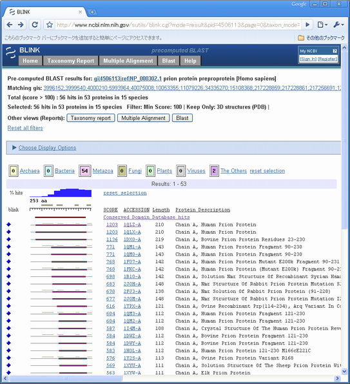The image size is (350, 384).
Task: Go back with the browser back arrow
Action: point(10,25)
